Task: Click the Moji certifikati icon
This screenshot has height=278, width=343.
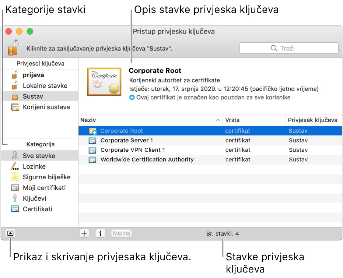Action: (15, 187)
